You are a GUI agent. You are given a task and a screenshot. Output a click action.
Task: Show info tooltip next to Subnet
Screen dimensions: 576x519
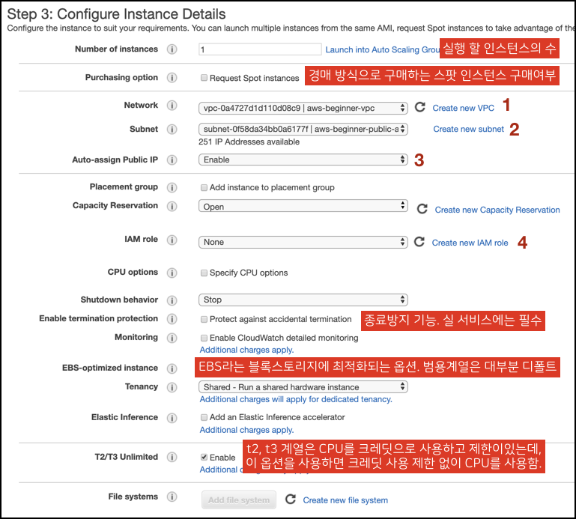172,130
